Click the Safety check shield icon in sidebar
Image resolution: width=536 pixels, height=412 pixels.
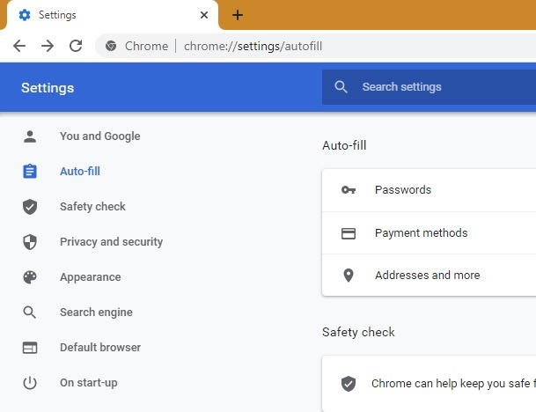pyautogui.click(x=30, y=207)
